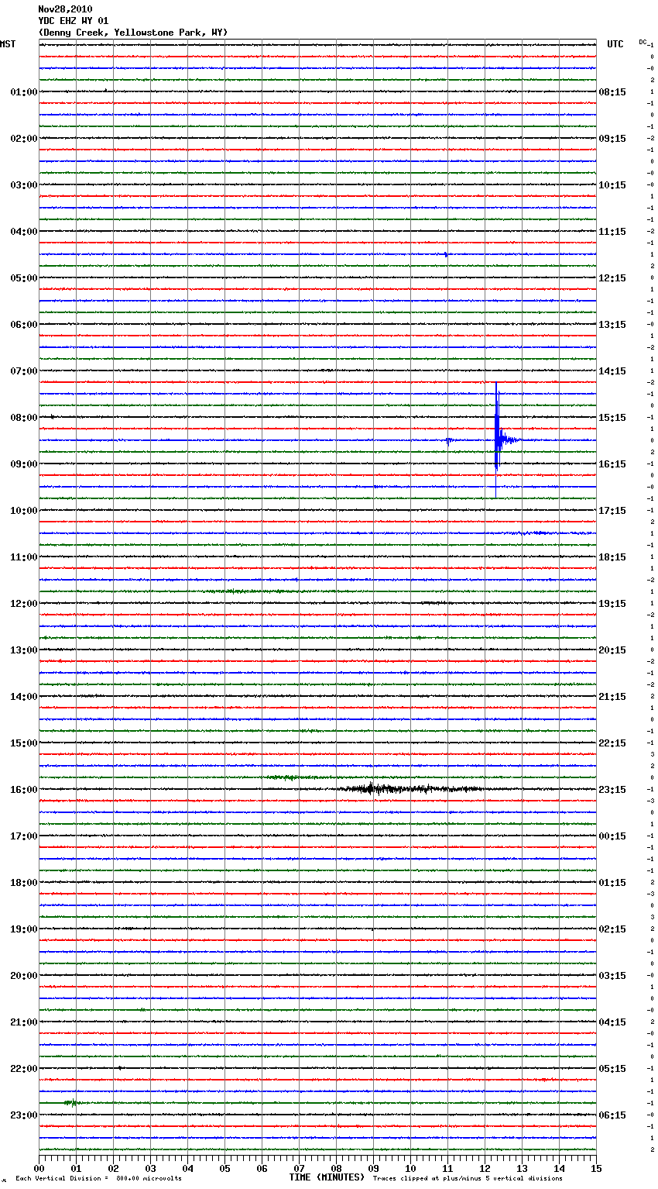The height and width of the screenshot is (1189, 658).
Task: Click the 09:15 UTC time label
Action: pyautogui.click(x=612, y=139)
